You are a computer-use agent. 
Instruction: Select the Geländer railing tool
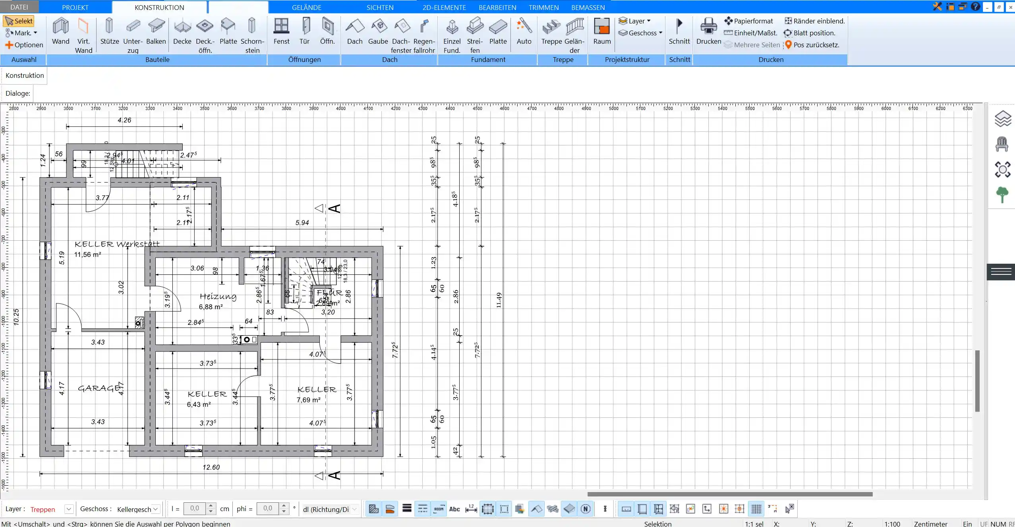tap(574, 35)
